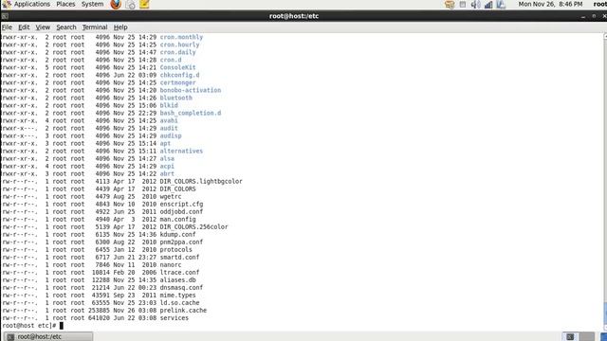Image resolution: width=607 pixels, height=341 pixels.
Task: Click the acpi directory name
Action: [x=167, y=167]
